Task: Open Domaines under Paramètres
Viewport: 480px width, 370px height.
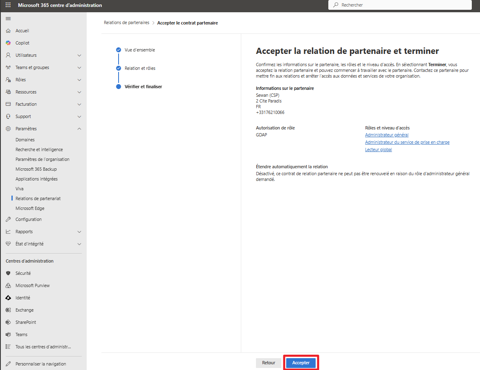Action: pyautogui.click(x=25, y=140)
